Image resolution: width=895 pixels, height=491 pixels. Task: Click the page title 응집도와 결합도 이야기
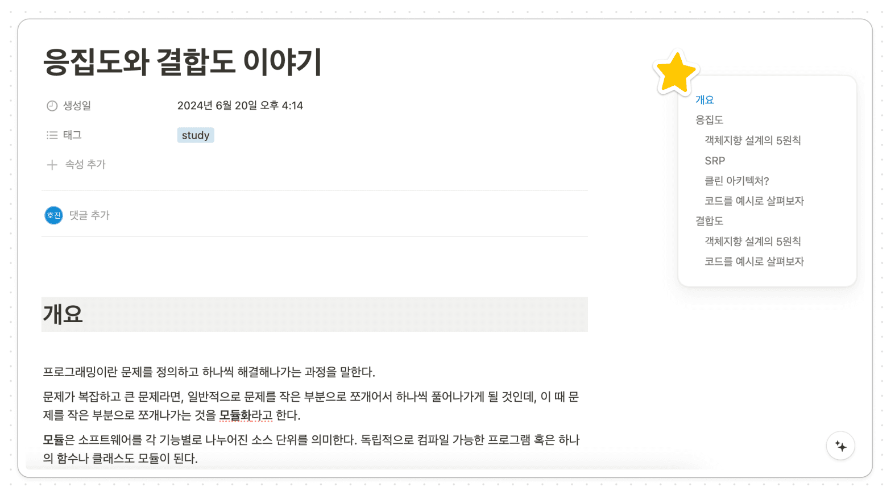click(x=182, y=61)
